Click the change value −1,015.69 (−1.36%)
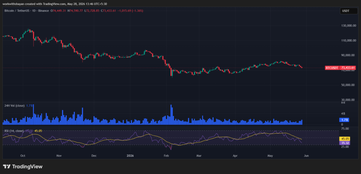Viewport: 361px width, 174px height. [x=130, y=11]
